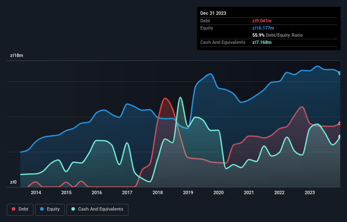Toggle the Debt series legend button

pyautogui.click(x=20, y=209)
